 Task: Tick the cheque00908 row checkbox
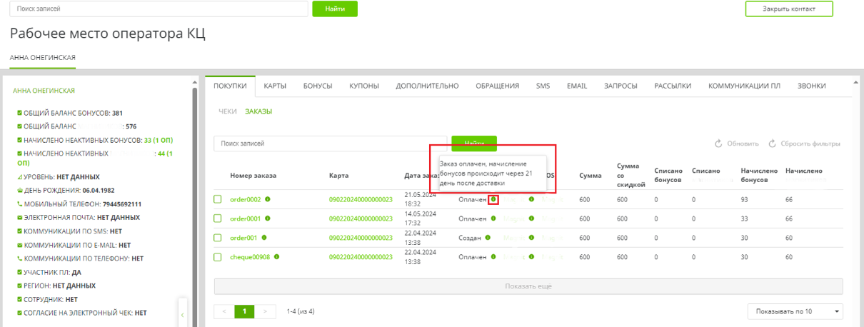[218, 257]
